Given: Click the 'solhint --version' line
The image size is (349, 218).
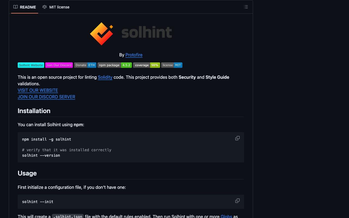Looking at the screenshot, I should pyautogui.click(x=41, y=155).
